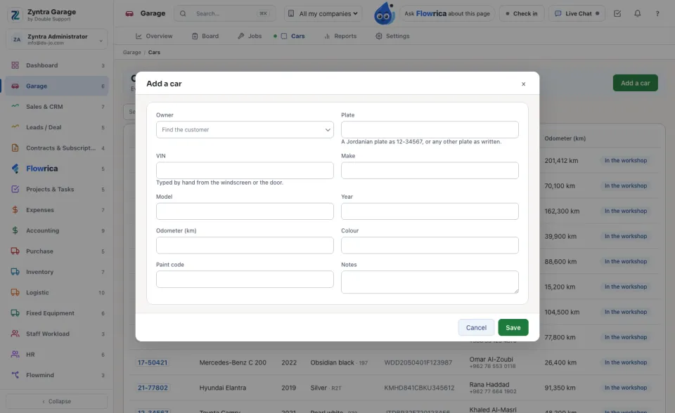Viewport: 675px width, 413px height.
Task: Open plate link 17-50421
Action: [x=153, y=362]
